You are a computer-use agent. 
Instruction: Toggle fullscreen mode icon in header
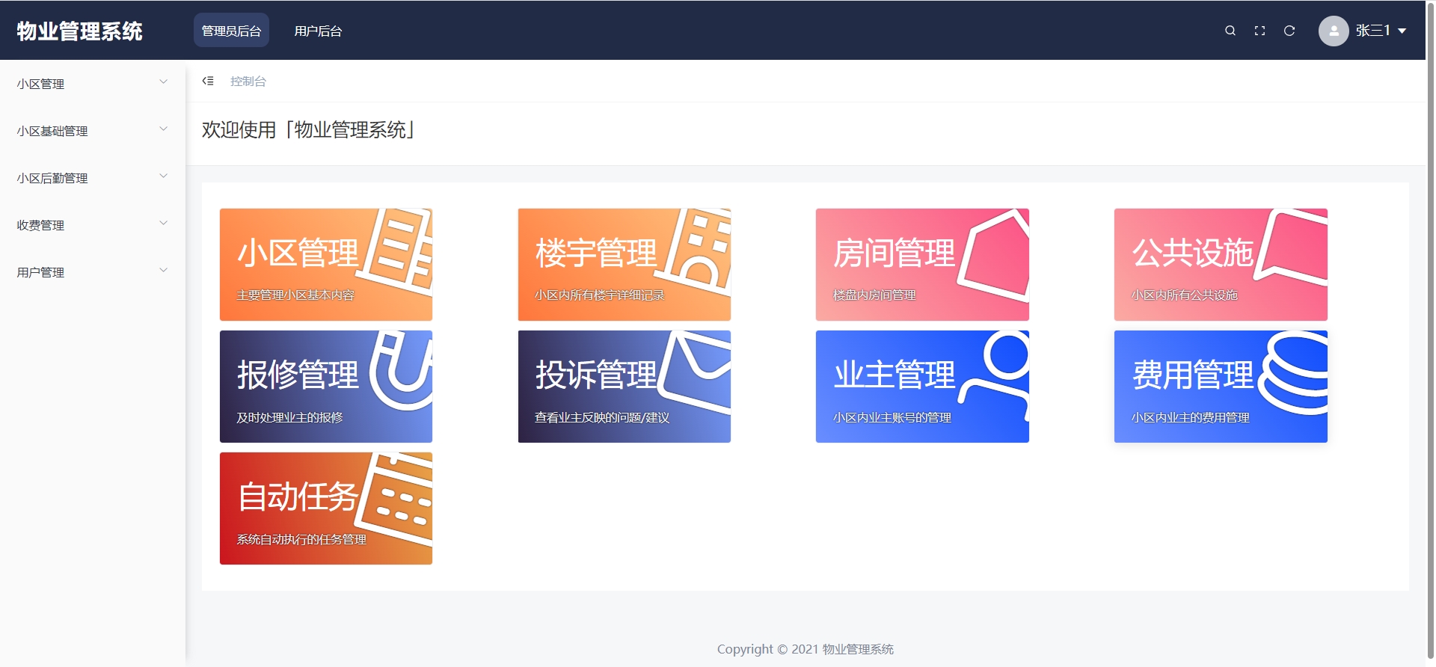pos(1260,31)
